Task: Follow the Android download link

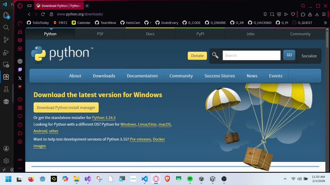Action: pos(40,131)
